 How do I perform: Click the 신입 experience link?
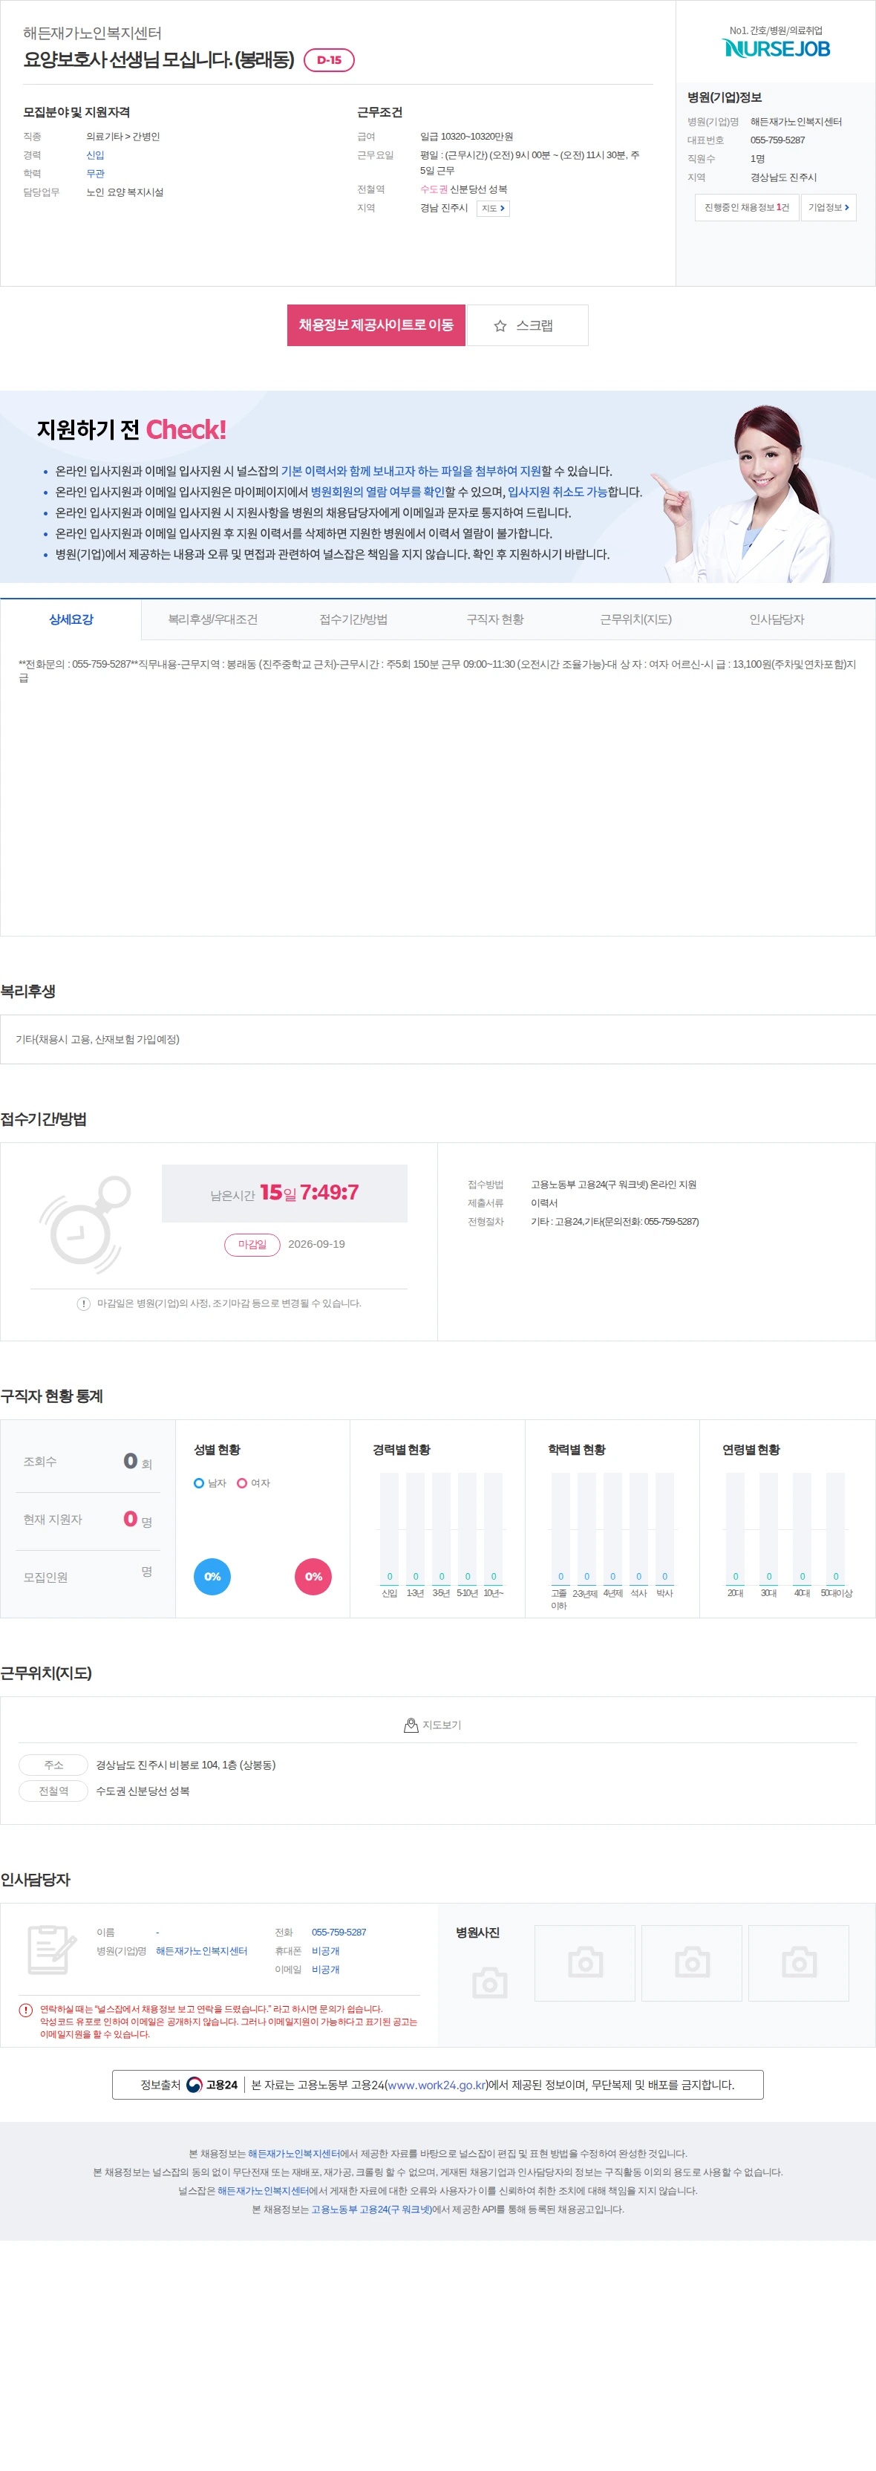tap(95, 155)
